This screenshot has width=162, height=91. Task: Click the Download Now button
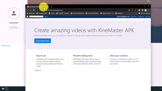[x=43, y=41]
